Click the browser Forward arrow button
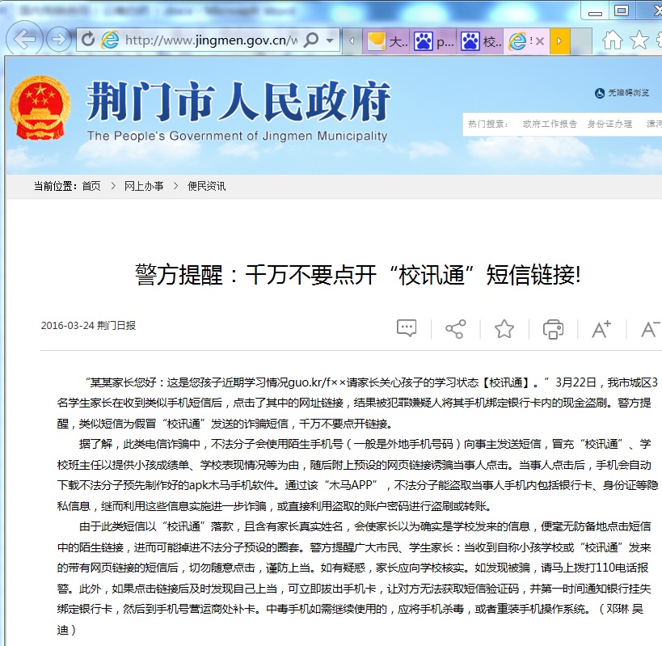662x646 pixels. [59, 40]
